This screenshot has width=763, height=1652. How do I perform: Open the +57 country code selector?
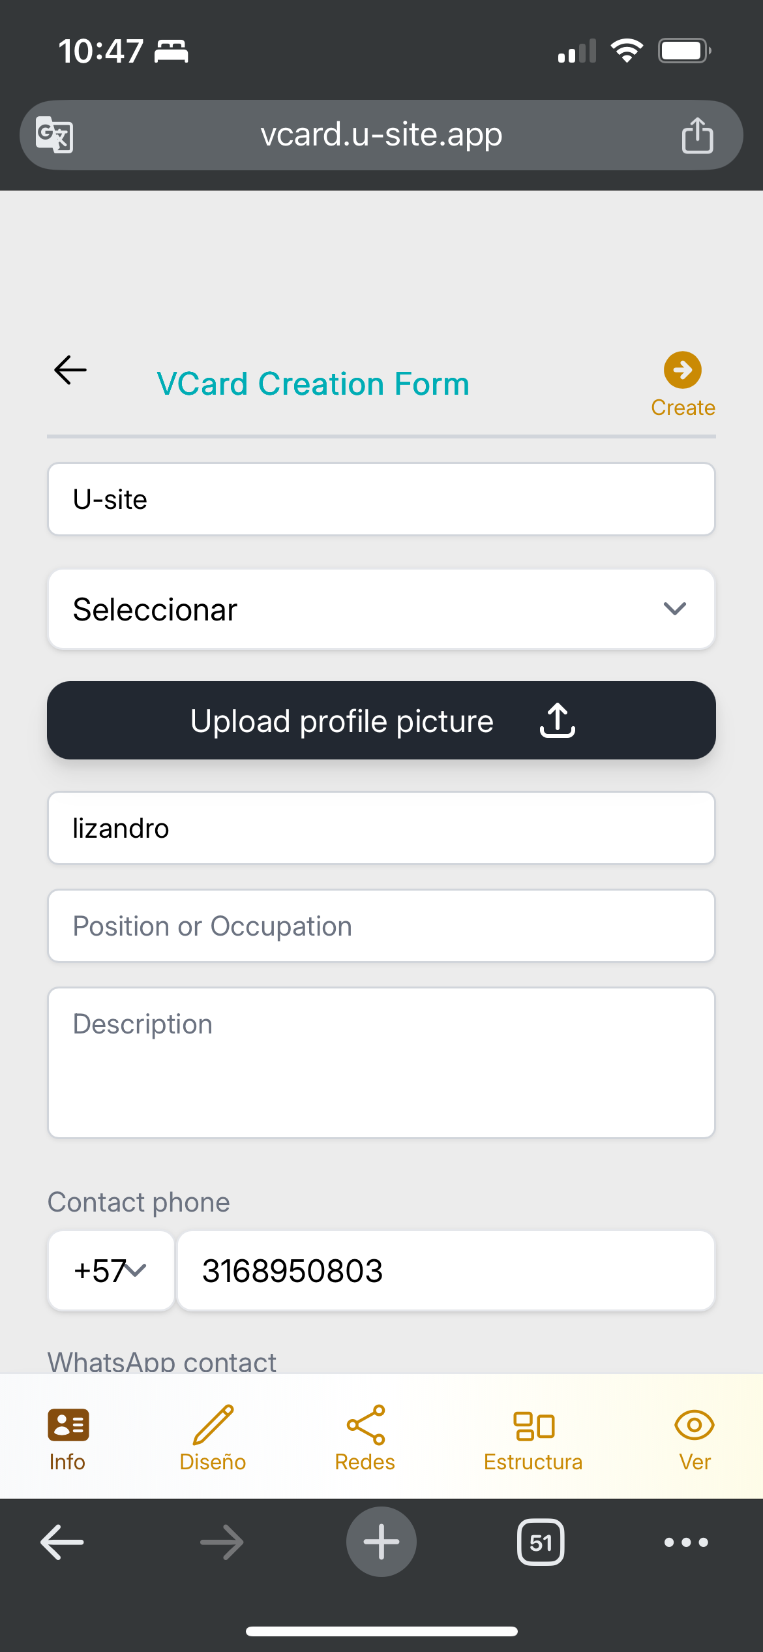[x=112, y=1271]
